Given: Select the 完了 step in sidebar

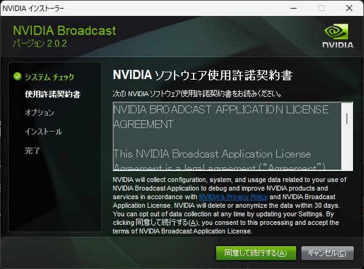Looking at the screenshot, I should (32, 150).
